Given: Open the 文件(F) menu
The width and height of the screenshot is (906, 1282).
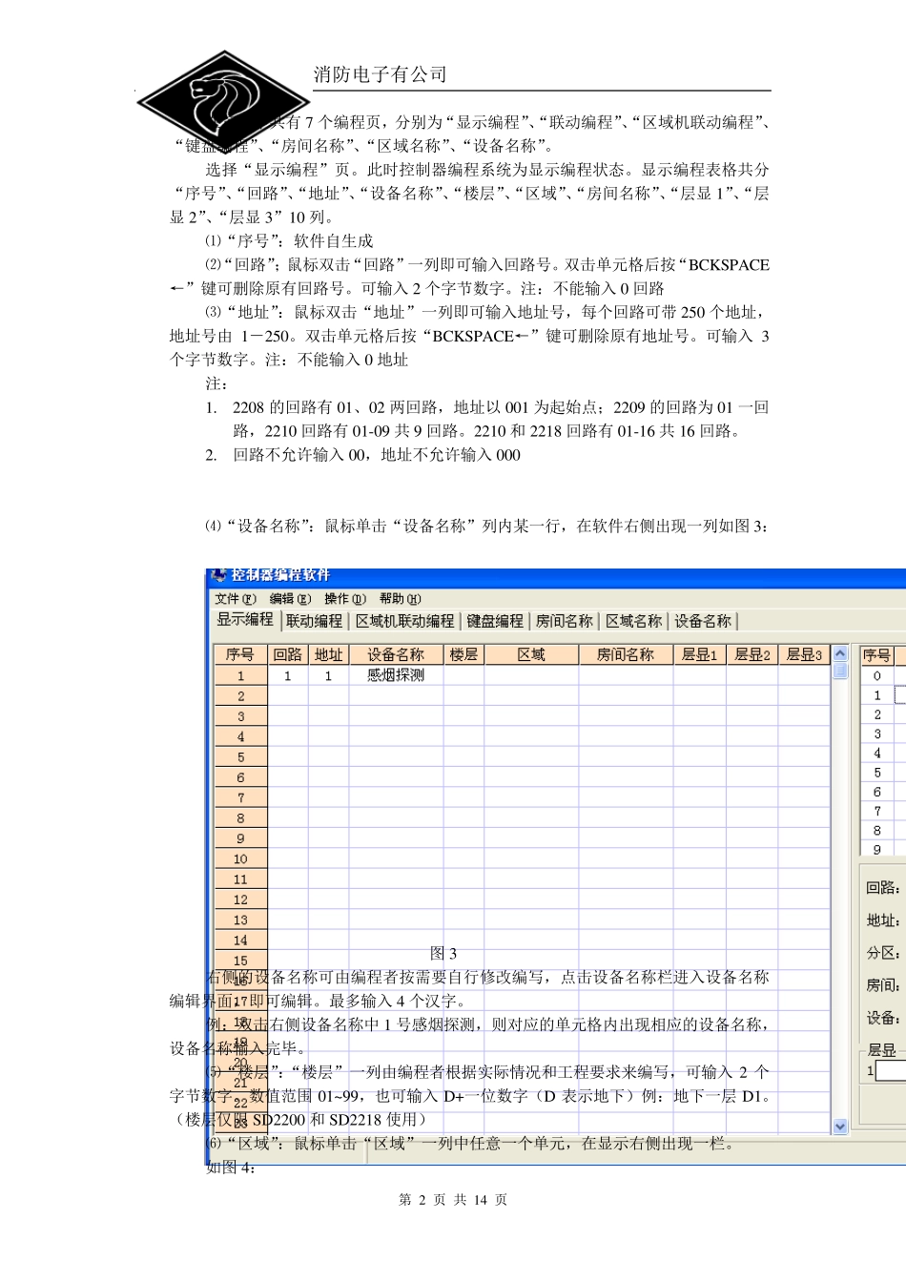Looking at the screenshot, I should (236, 599).
